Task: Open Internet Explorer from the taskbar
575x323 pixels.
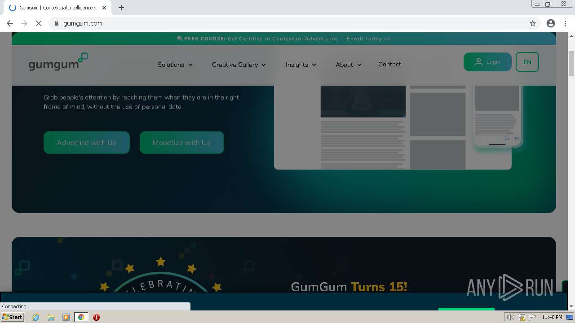Action: [x=35, y=317]
